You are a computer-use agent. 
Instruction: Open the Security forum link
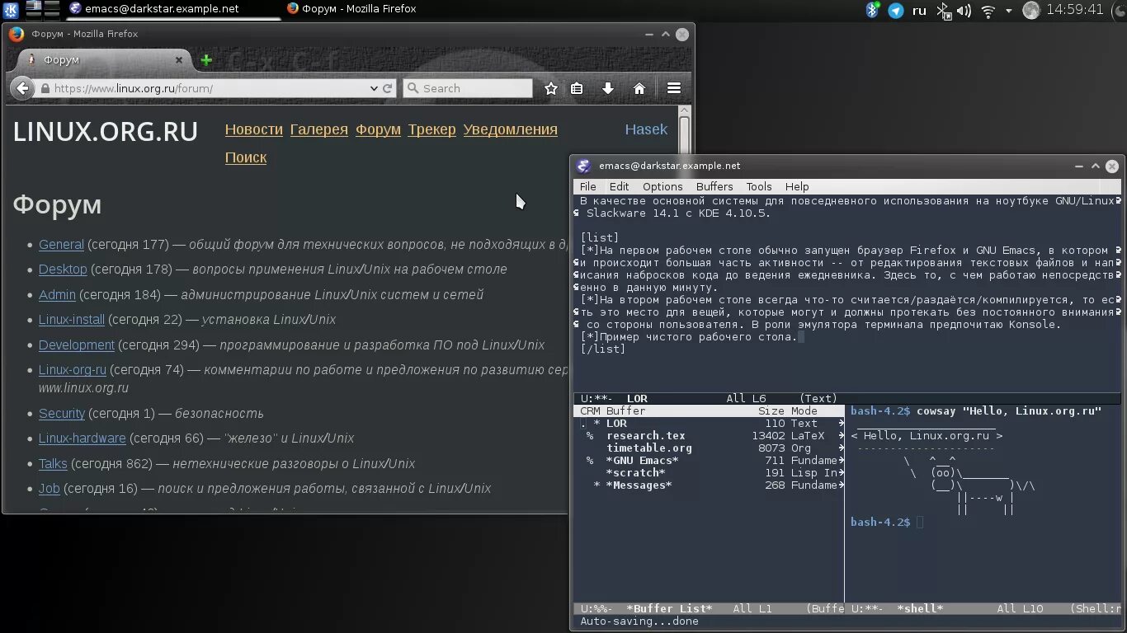pos(62,414)
